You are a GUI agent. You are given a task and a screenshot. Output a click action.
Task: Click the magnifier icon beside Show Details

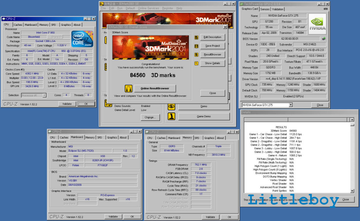pos(196,63)
